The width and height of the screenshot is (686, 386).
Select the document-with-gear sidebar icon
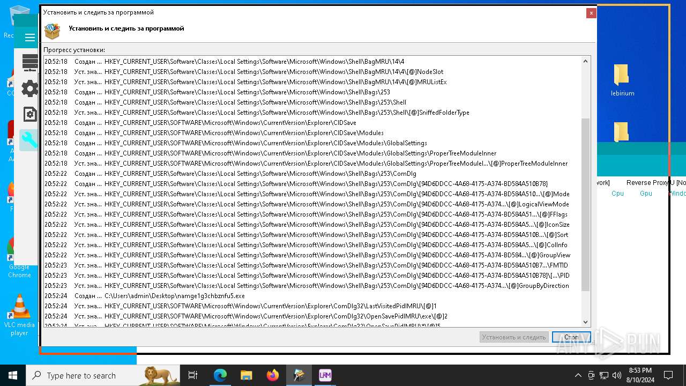(30, 114)
